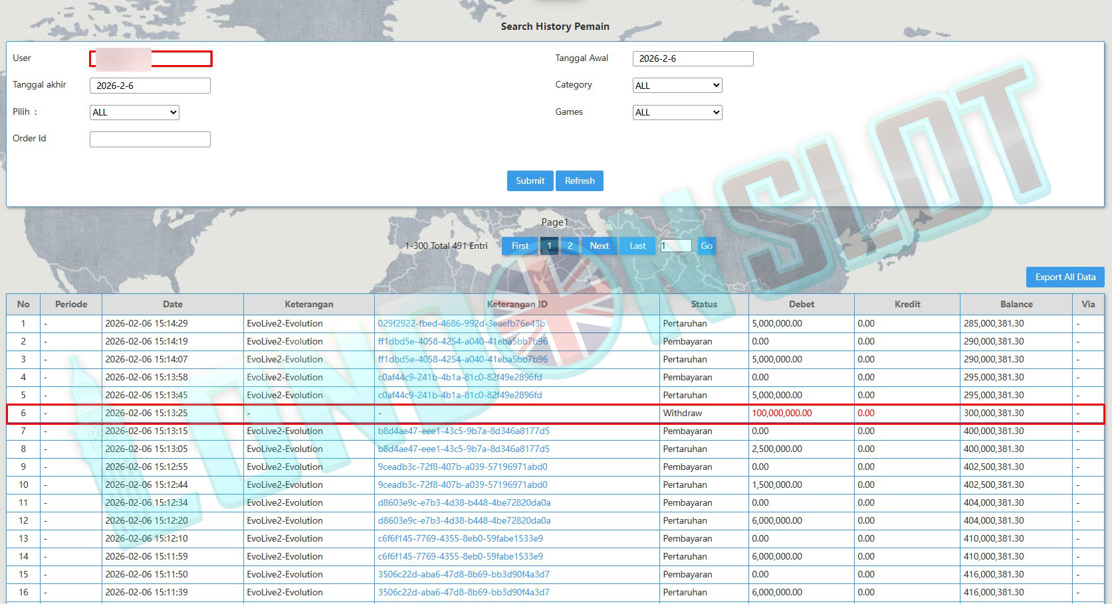The image size is (1112, 604).
Task: Click the Tanggal Awal date field
Action: click(693, 59)
